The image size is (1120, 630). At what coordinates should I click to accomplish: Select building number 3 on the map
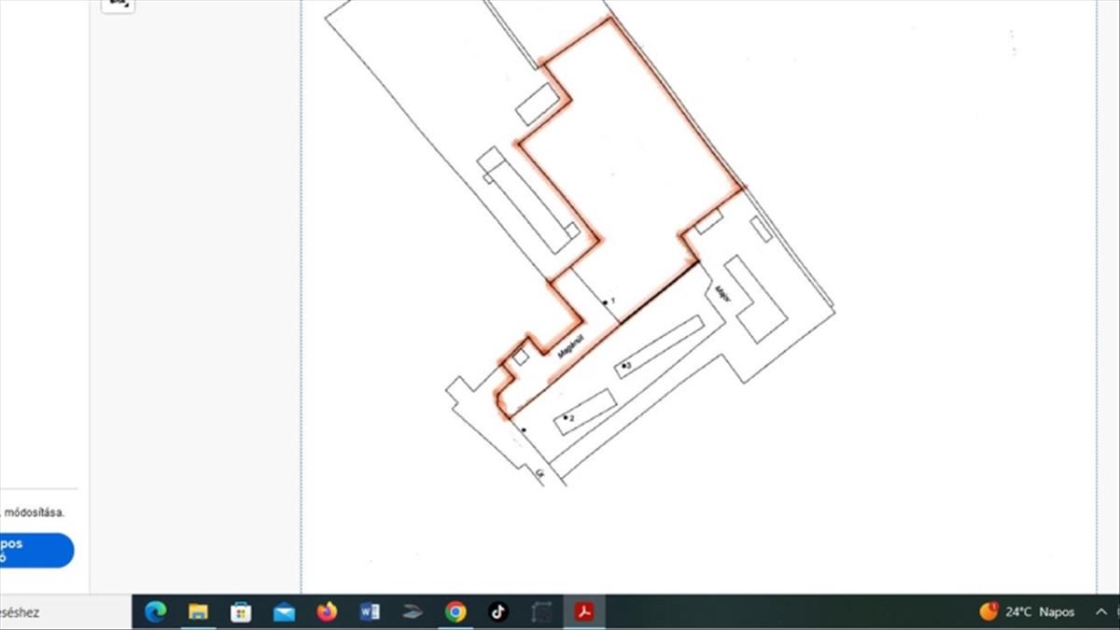tap(658, 346)
